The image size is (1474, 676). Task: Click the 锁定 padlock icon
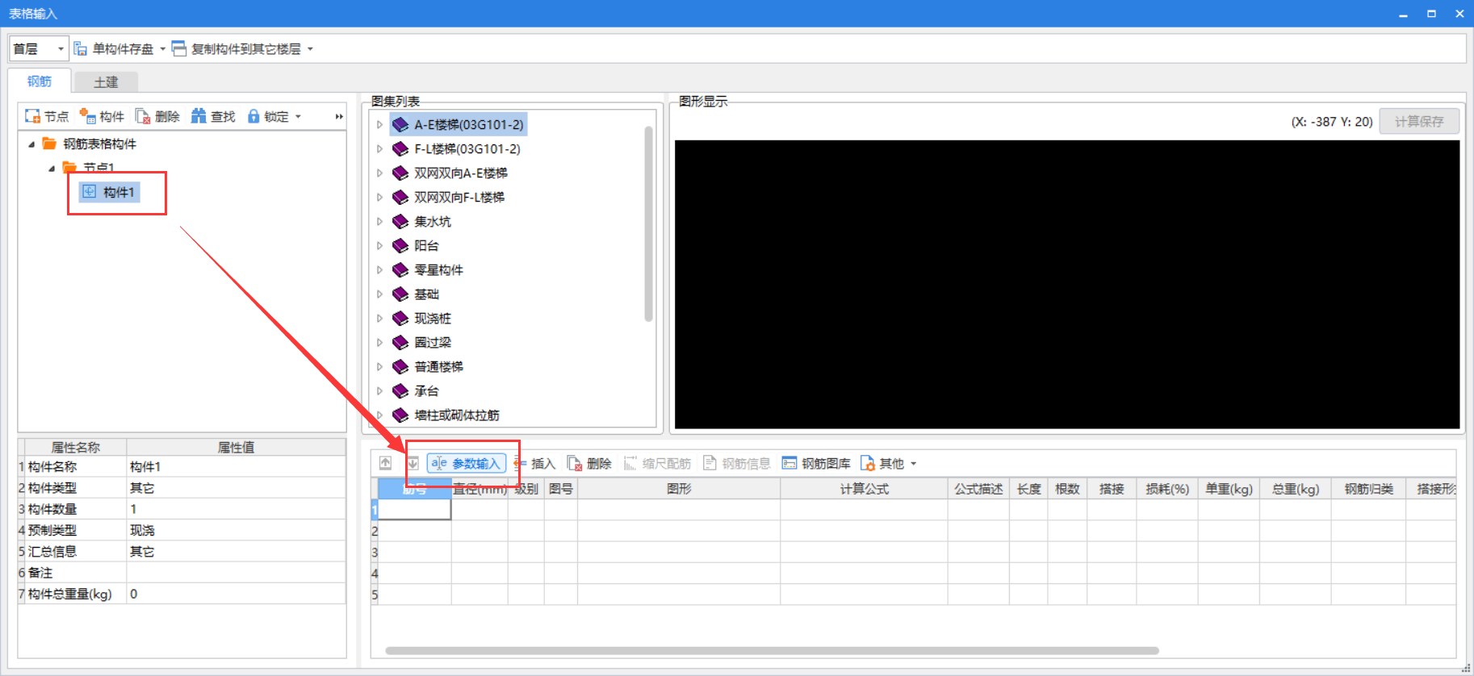[253, 116]
